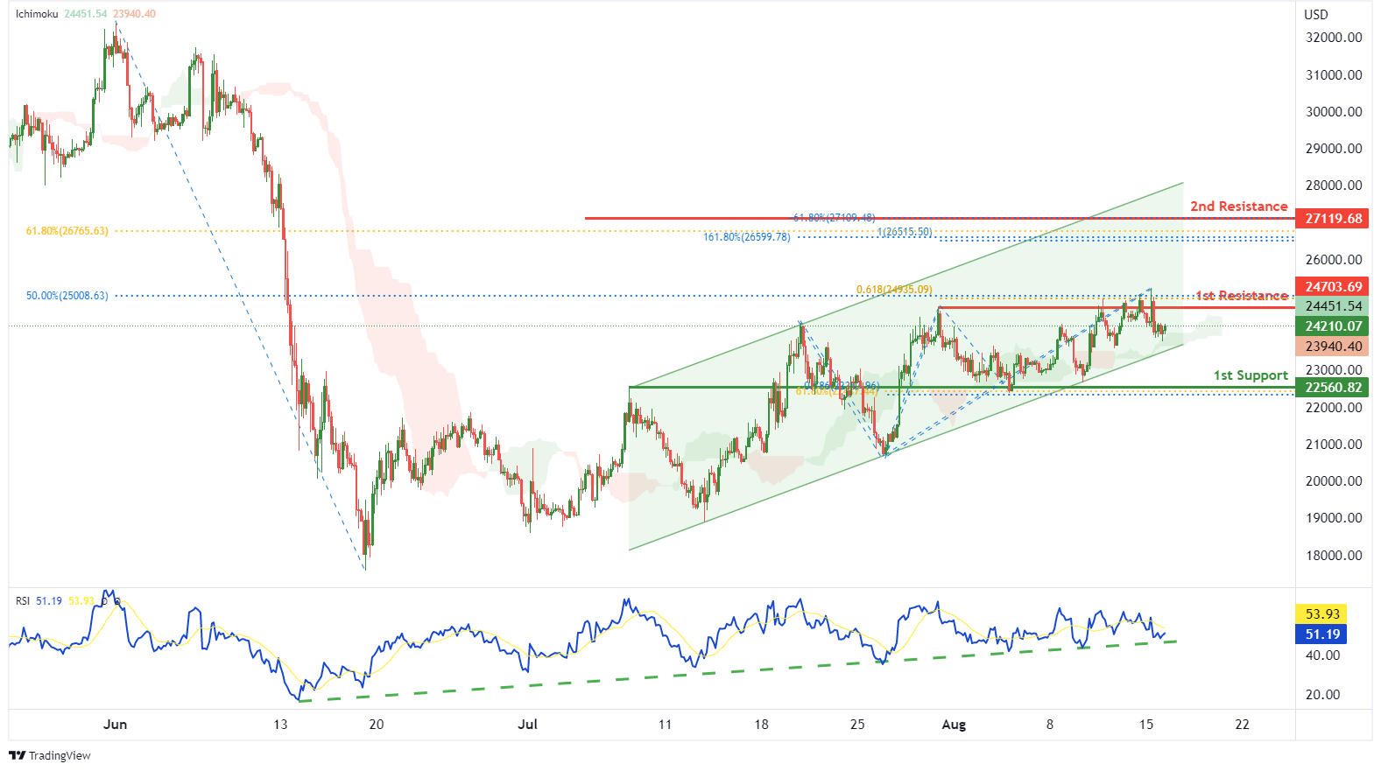Click the 1st Support text label
This screenshot has height=771, width=1374.
(x=1251, y=375)
